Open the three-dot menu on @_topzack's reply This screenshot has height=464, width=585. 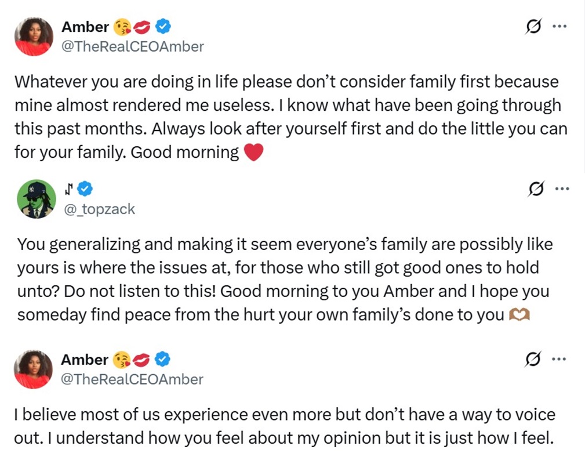tap(561, 188)
